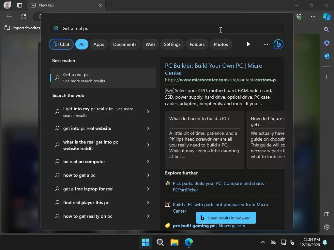The width and height of the screenshot is (334, 250).
Task: Toggle the sidebar layout icon in Edge
Action: point(326,214)
